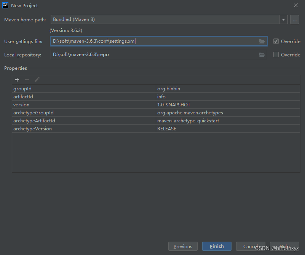Click the edit property pencil icon
This screenshot has width=305, height=255.
37,80
